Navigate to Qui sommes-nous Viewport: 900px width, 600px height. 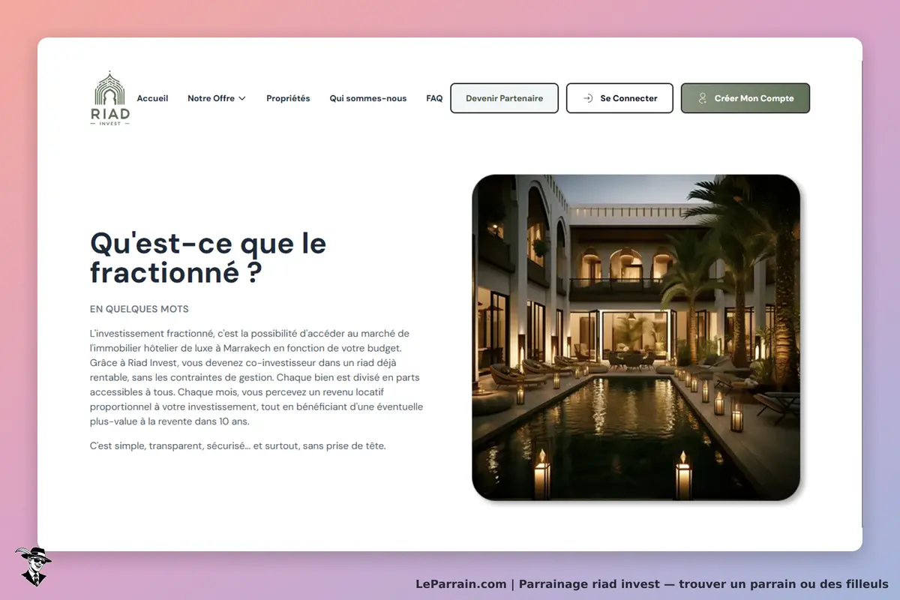pos(368,98)
